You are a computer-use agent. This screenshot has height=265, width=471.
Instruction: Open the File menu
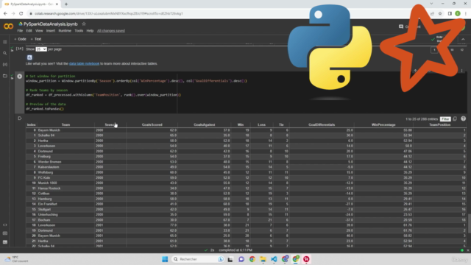click(x=20, y=31)
